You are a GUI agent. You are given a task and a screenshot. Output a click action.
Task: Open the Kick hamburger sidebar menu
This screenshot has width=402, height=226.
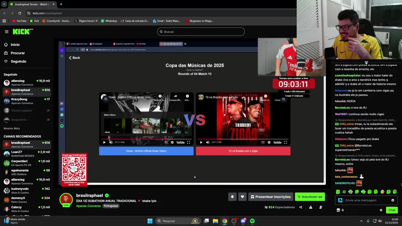(x=7, y=32)
